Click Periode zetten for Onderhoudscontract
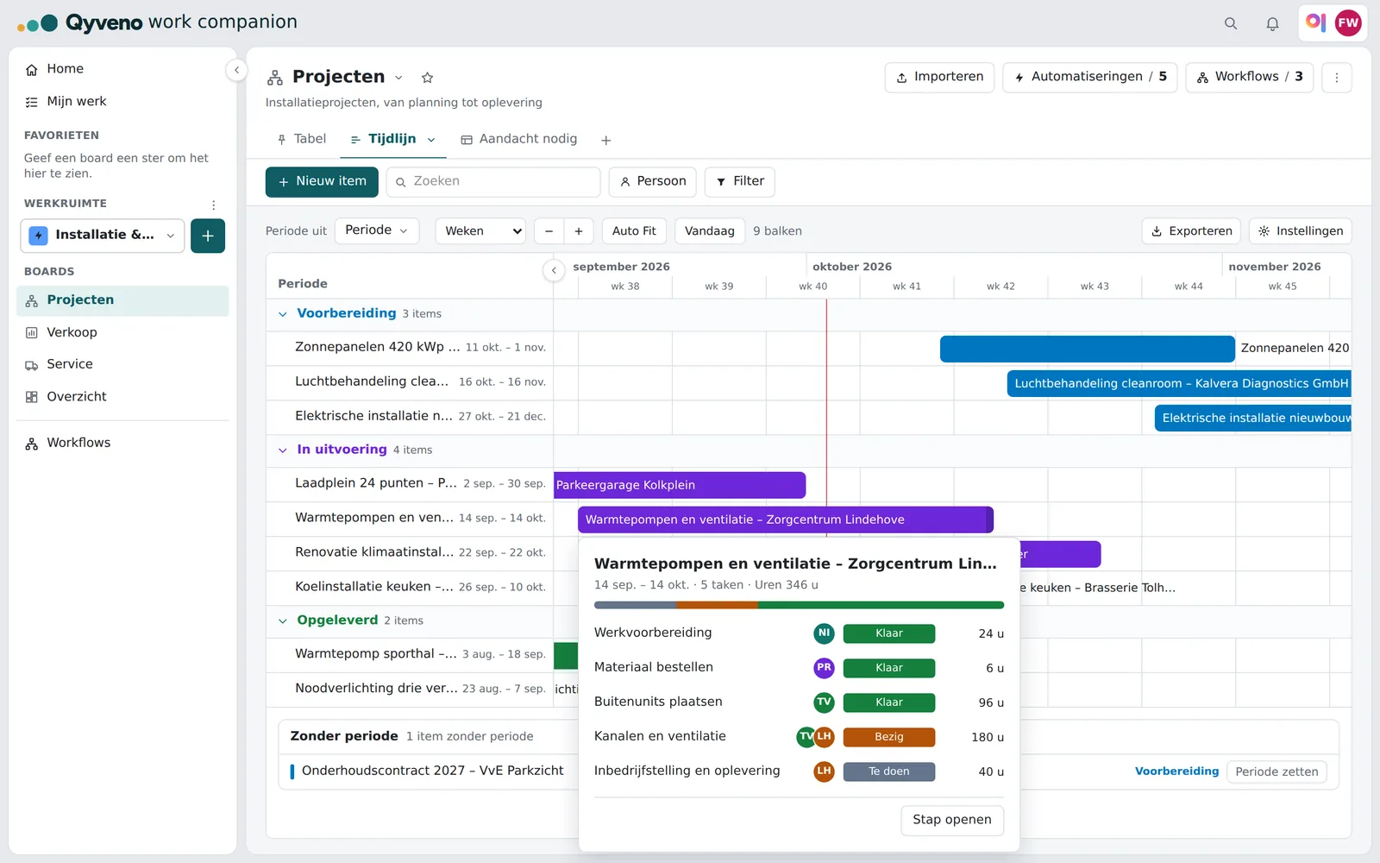 tap(1276, 772)
